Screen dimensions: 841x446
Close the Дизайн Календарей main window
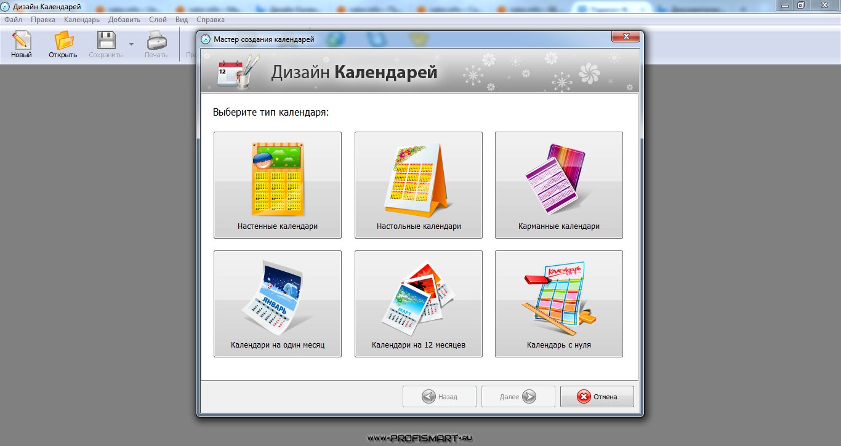824,5
